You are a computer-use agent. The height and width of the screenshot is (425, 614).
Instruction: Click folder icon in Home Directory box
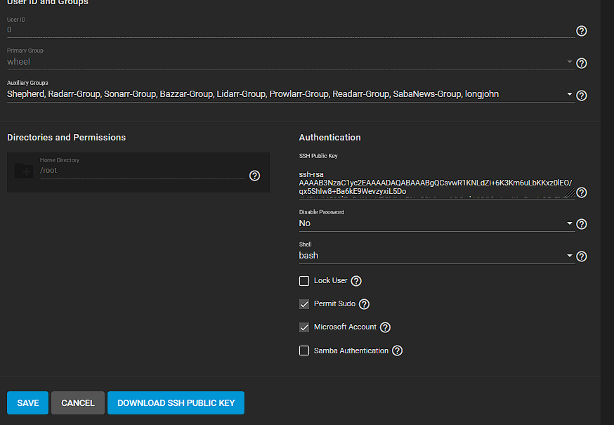(24, 171)
